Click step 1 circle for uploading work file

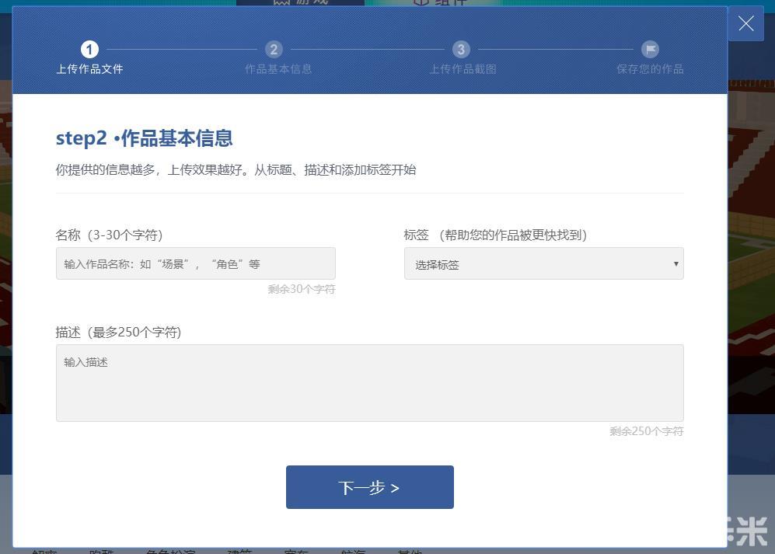(89, 50)
